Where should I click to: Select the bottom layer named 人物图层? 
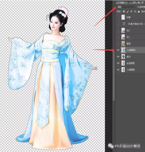(x=130, y=70)
